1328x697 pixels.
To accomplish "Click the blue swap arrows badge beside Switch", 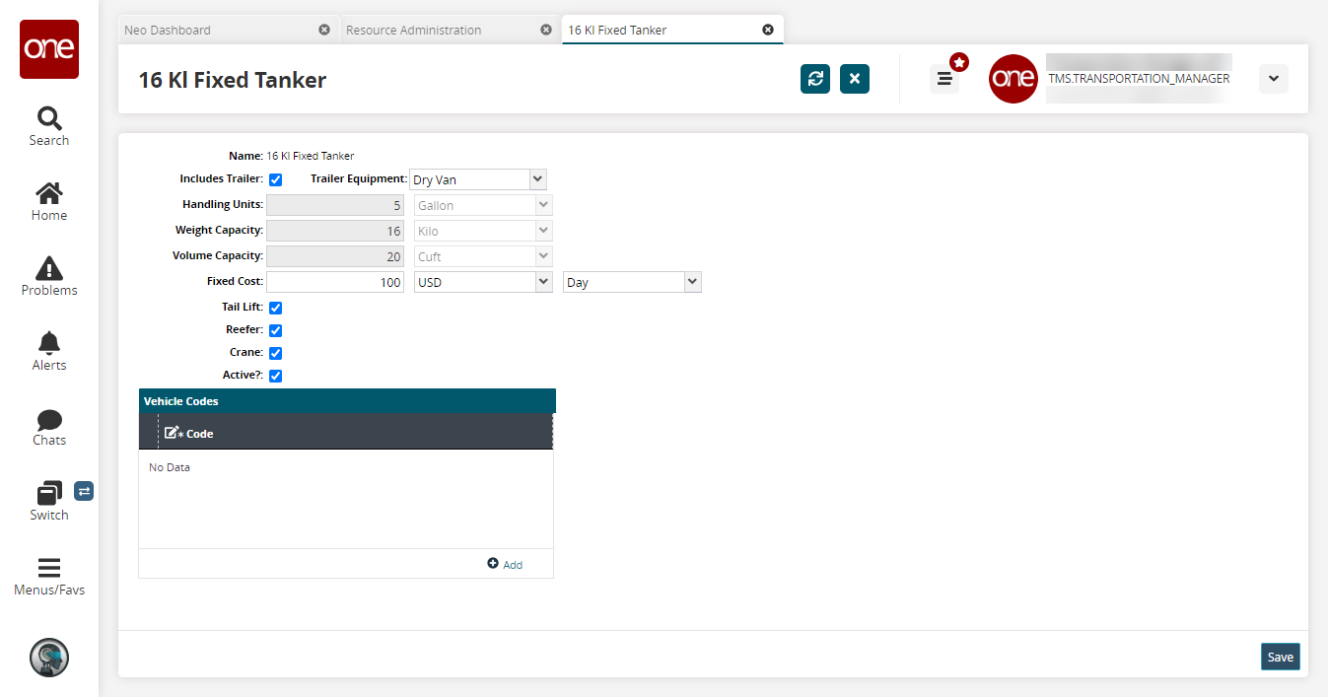I will 84,490.
